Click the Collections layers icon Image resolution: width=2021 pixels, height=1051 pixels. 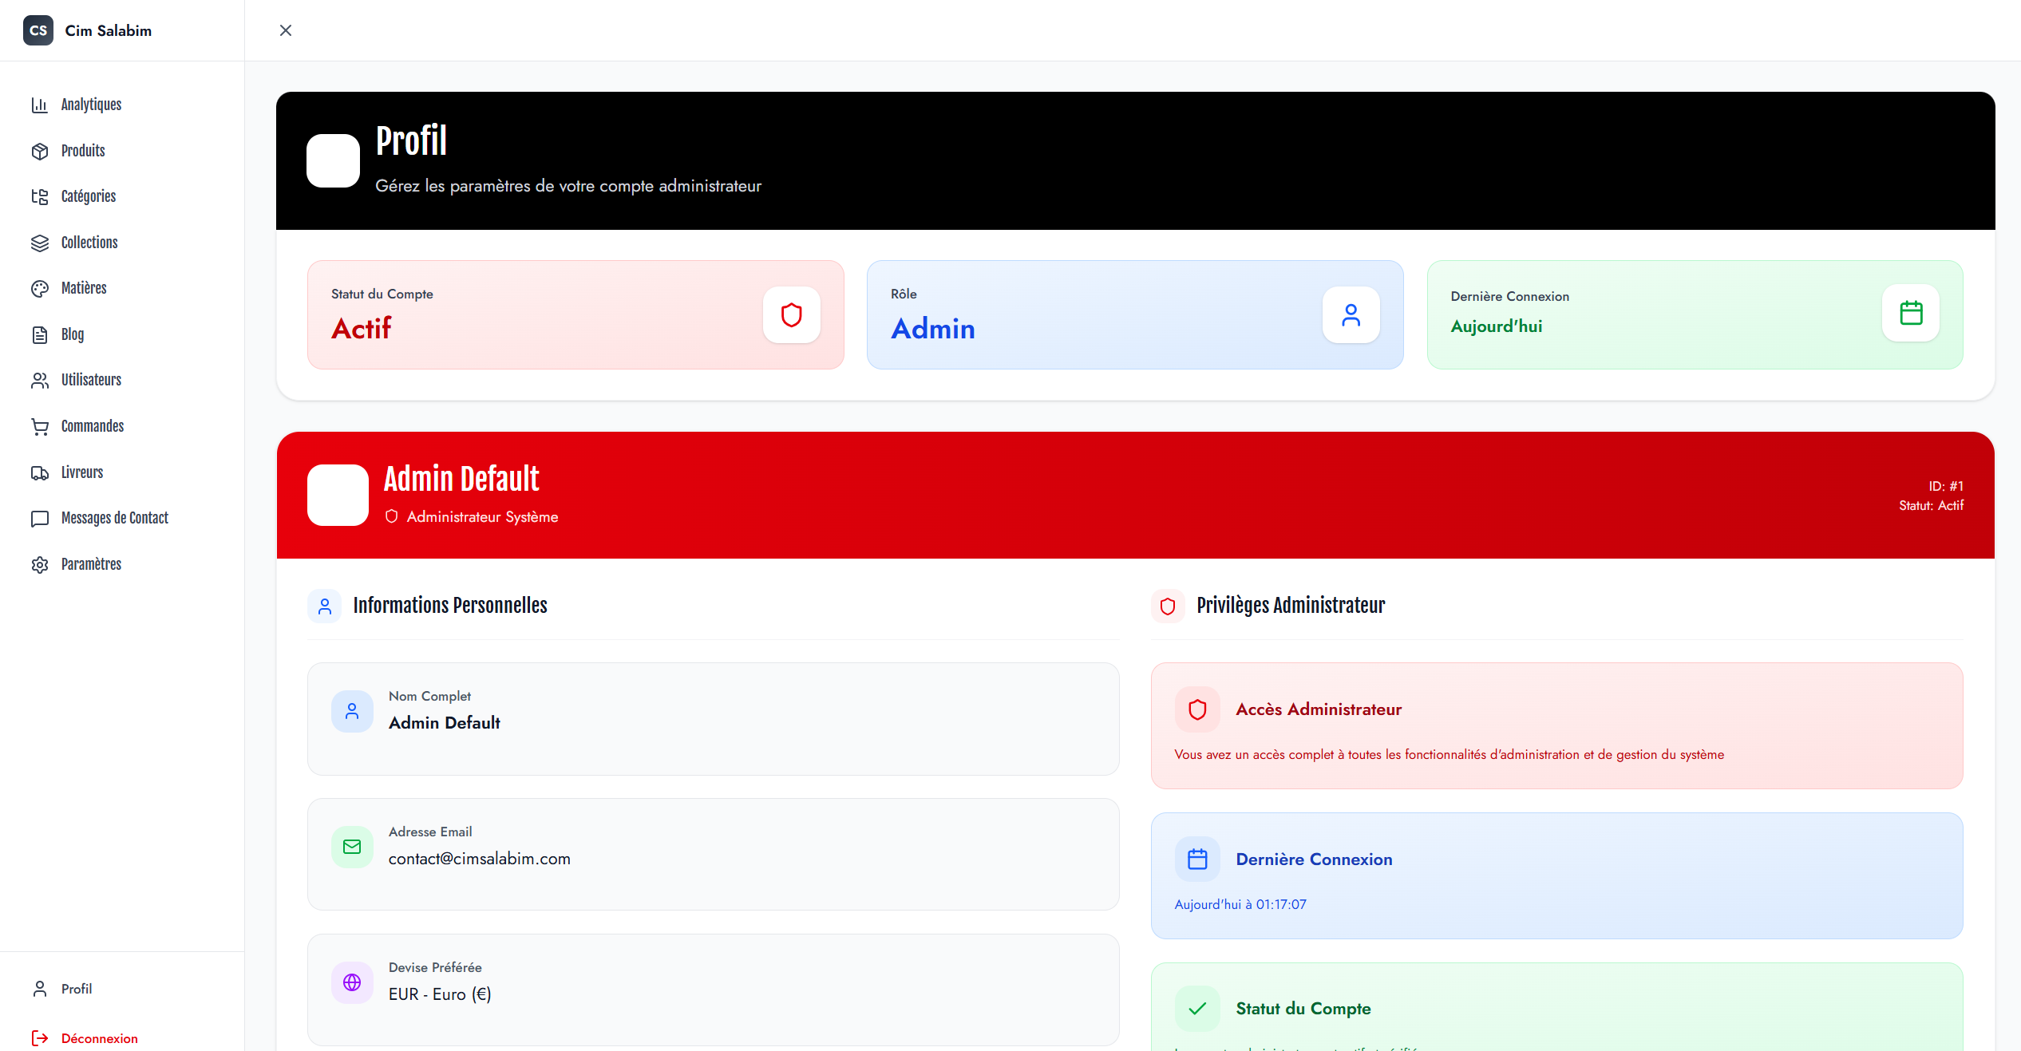click(x=40, y=243)
